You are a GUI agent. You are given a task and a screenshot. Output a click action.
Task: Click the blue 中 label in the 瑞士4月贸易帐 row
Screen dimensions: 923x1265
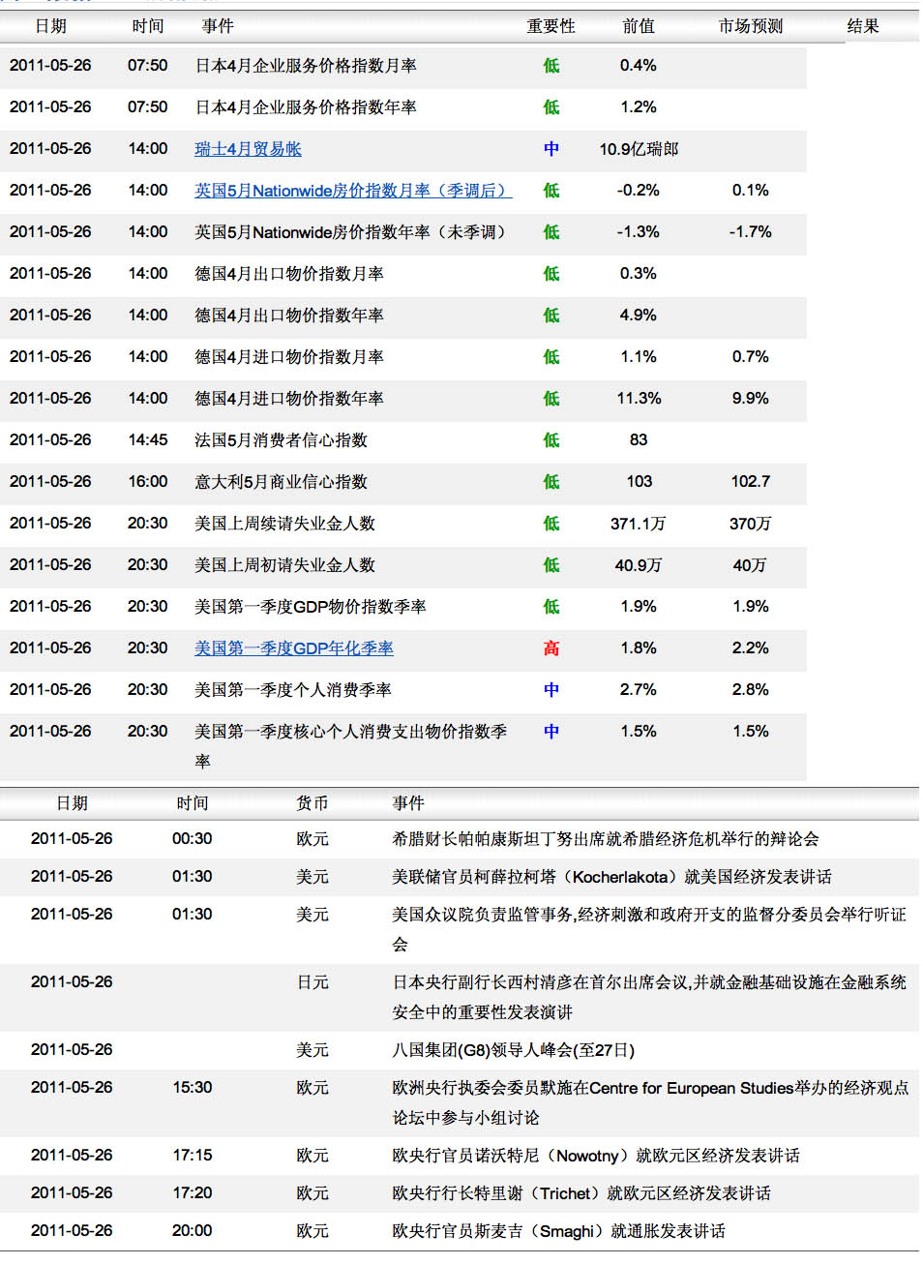pyautogui.click(x=551, y=149)
